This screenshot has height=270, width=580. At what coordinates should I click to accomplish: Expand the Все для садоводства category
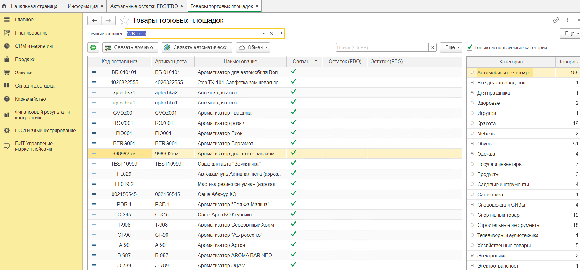(472, 83)
